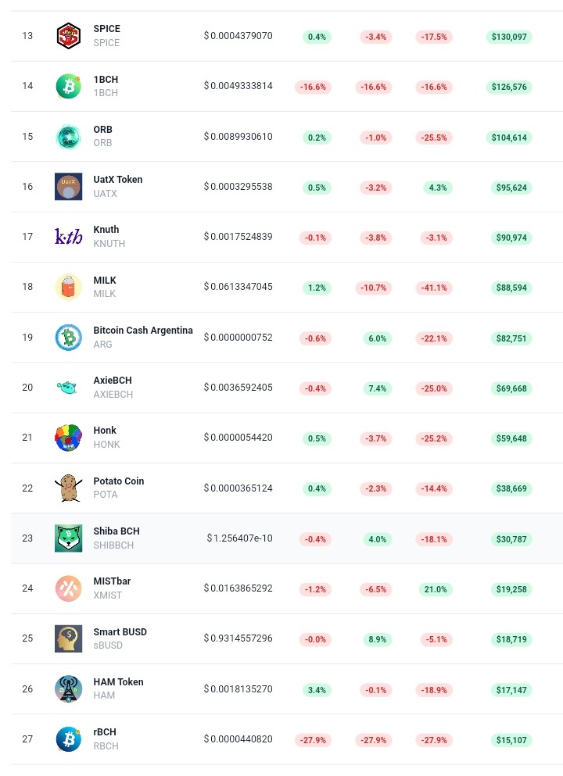Click the SPICE token logo icon

(68, 36)
